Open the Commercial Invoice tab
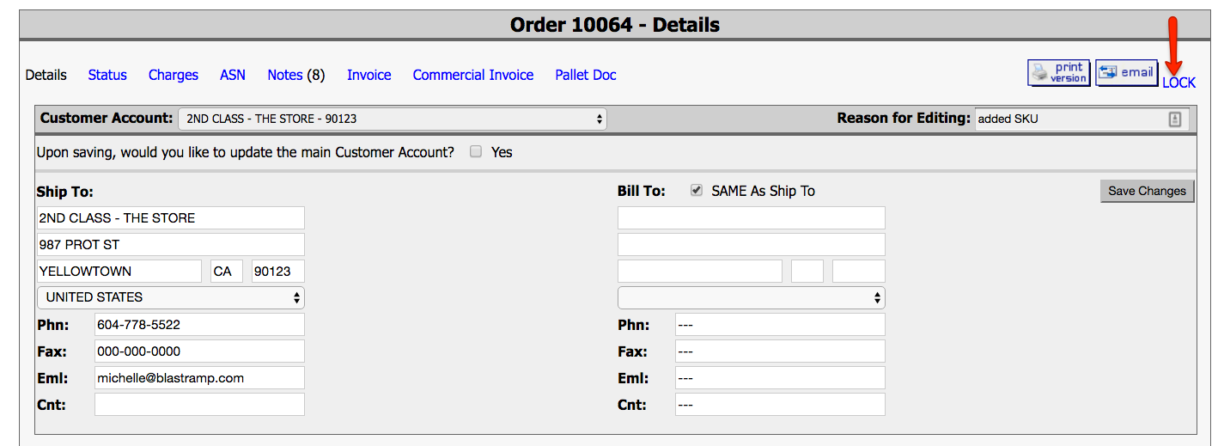 [473, 75]
